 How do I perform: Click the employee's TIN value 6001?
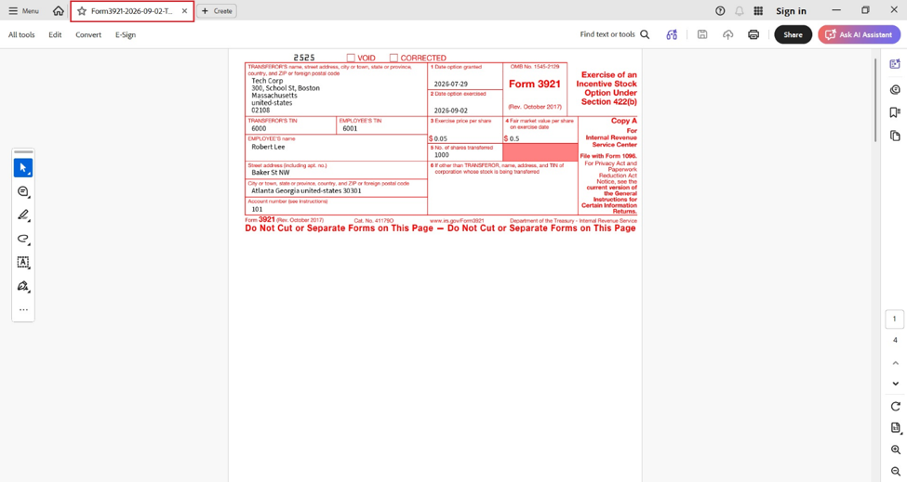pyautogui.click(x=350, y=129)
